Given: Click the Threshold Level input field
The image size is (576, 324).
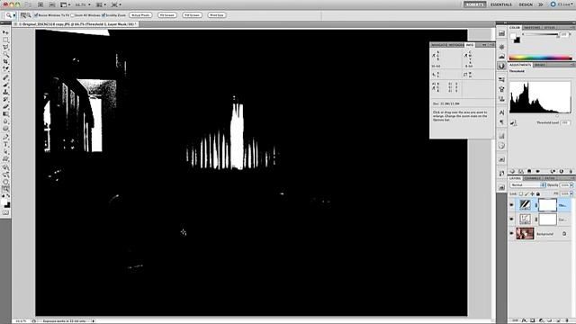Looking at the screenshot, I should [x=565, y=122].
